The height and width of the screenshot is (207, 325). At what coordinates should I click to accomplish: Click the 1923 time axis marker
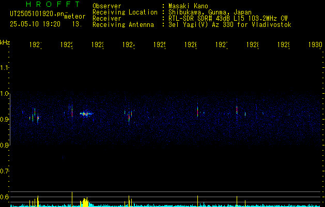click(98, 45)
